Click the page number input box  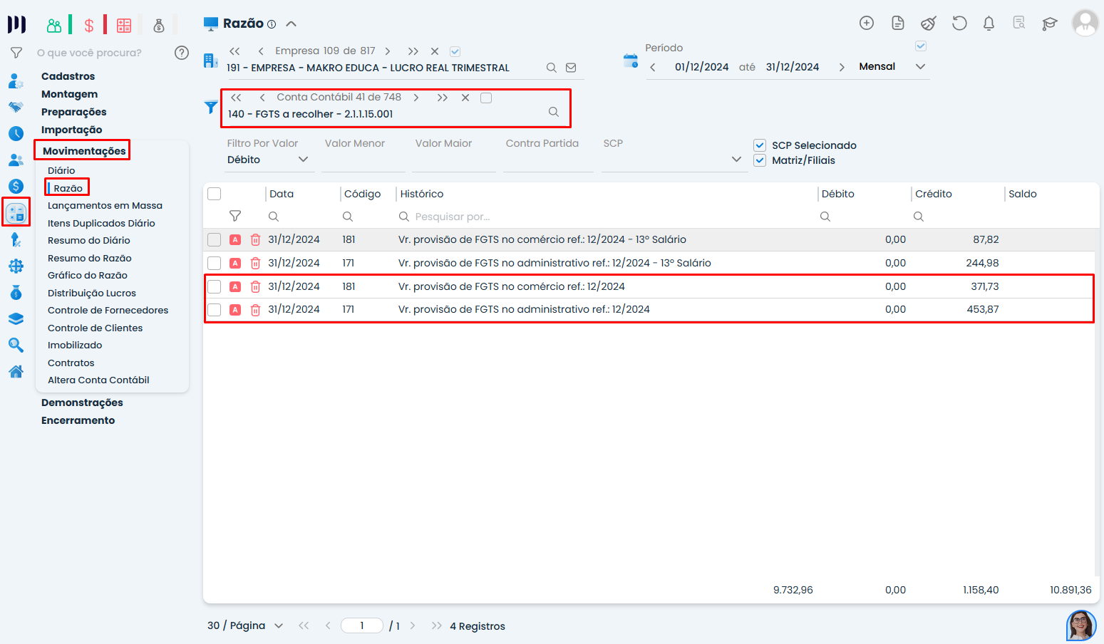[362, 625]
